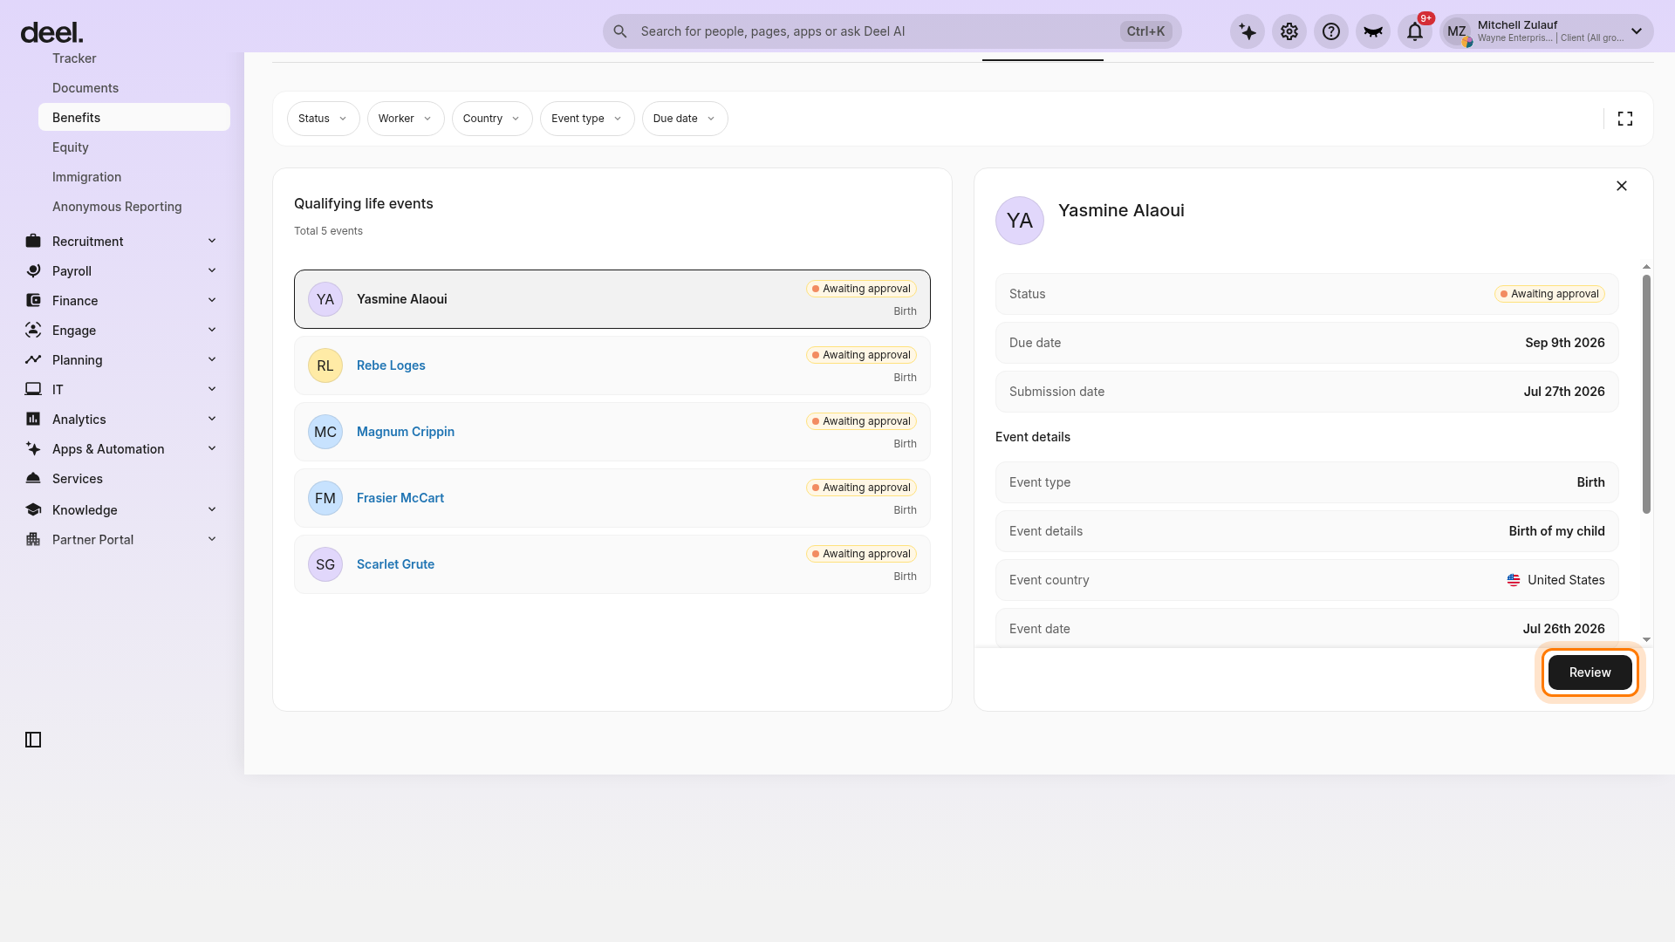Click the MZ user avatar

(x=1457, y=31)
